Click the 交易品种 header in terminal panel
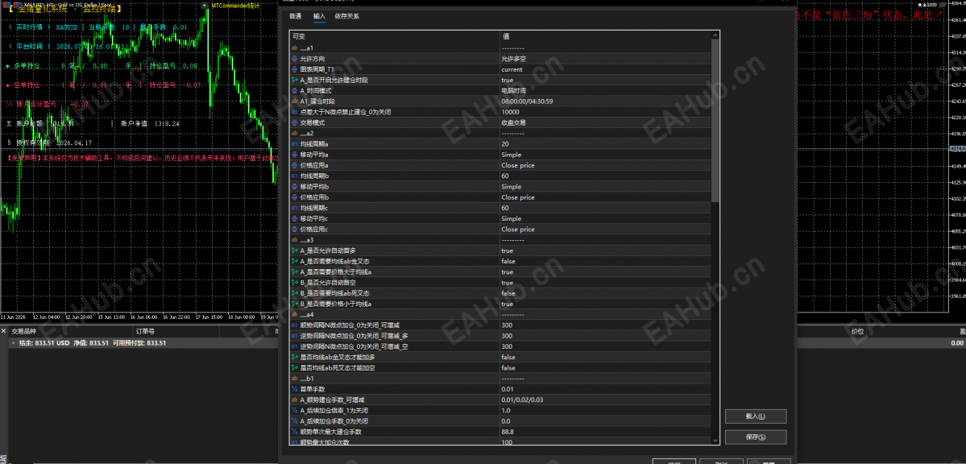 [25, 332]
